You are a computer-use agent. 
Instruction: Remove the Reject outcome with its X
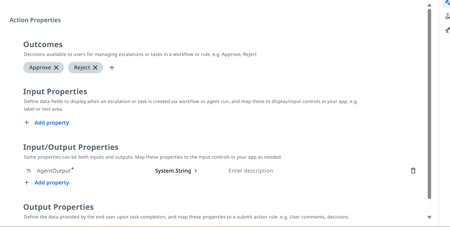click(x=95, y=68)
